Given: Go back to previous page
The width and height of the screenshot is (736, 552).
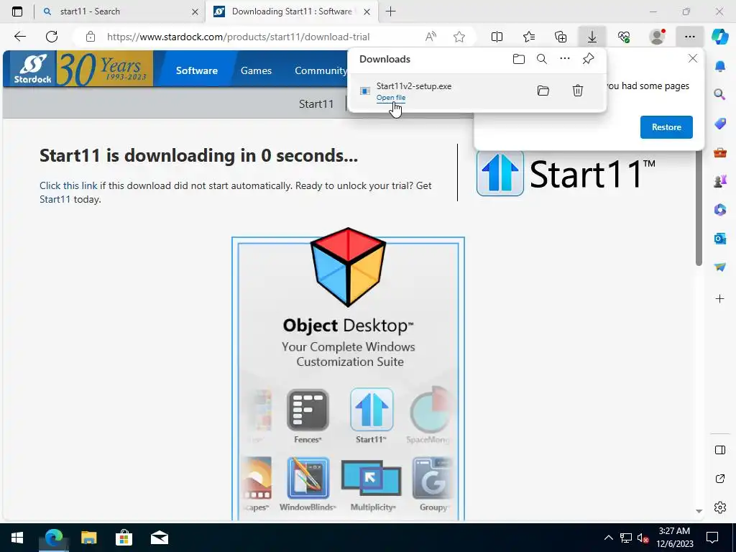Looking at the screenshot, I should coord(20,37).
